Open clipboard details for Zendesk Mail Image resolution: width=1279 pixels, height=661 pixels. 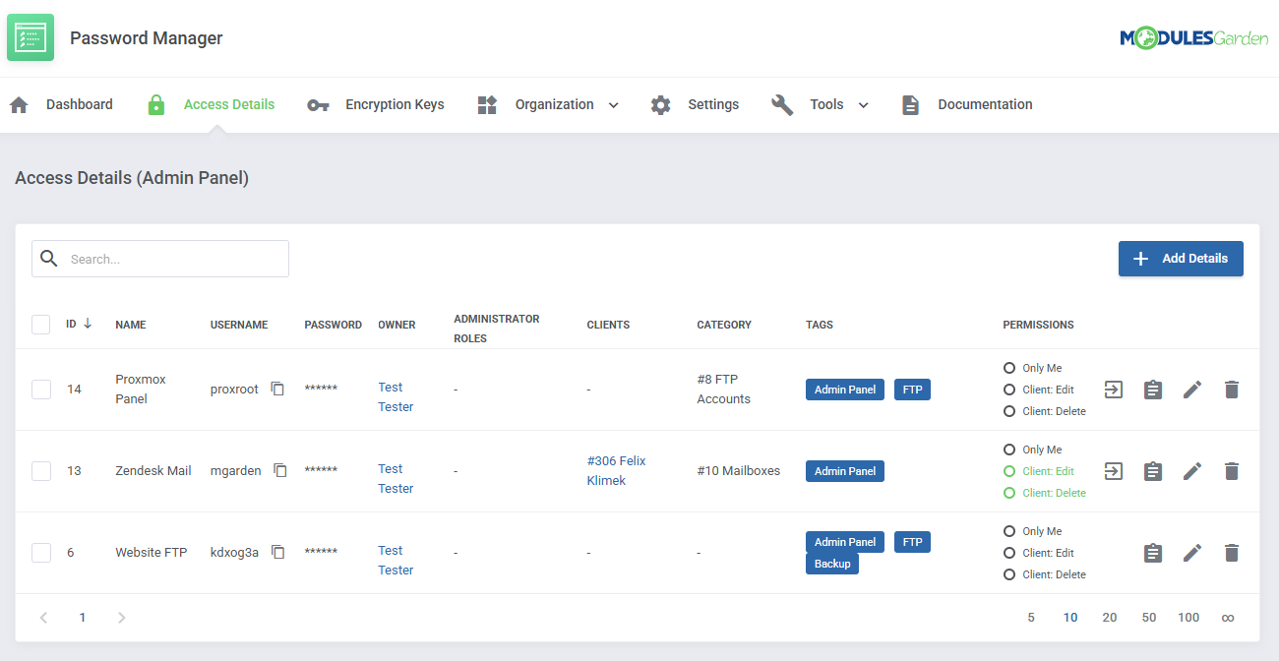(x=1152, y=471)
